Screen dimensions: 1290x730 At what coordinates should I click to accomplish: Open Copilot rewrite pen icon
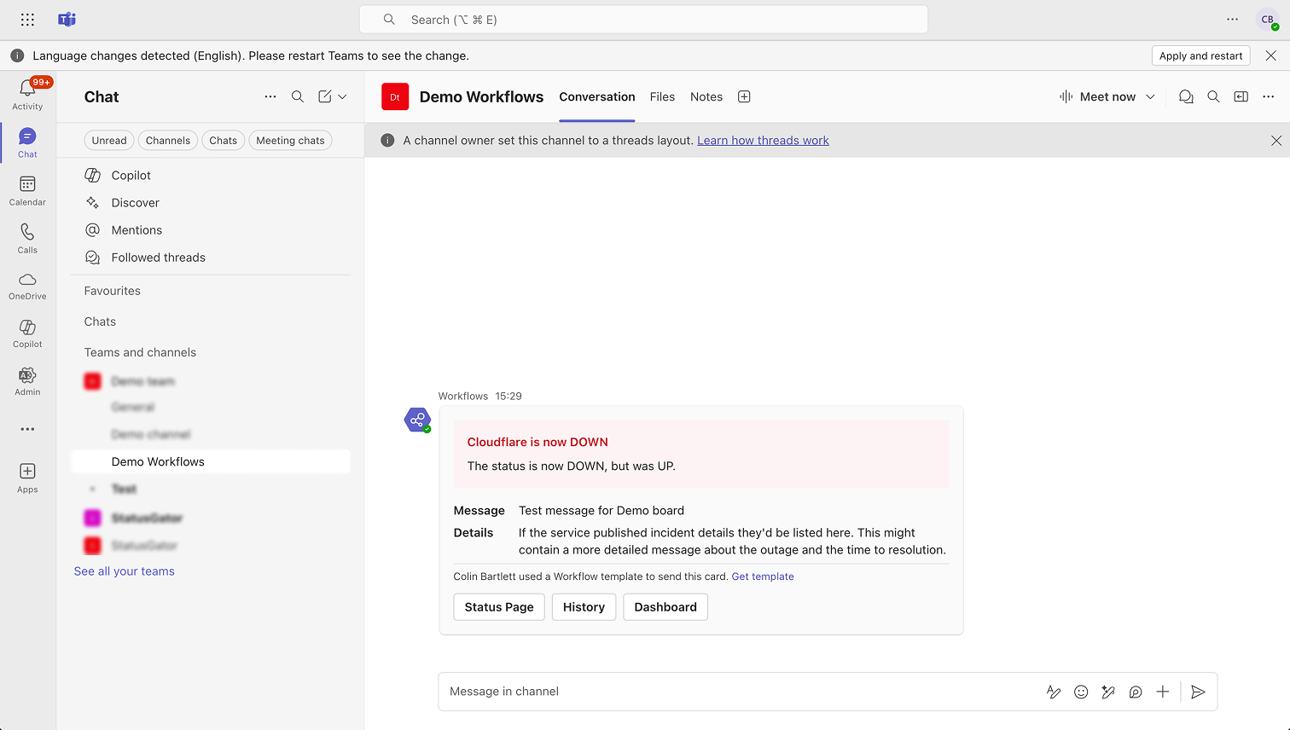coord(1108,692)
